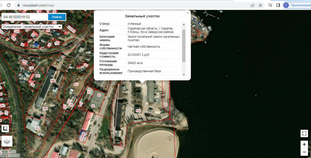This screenshot has width=311, height=158.
Task: Open the browser side panel
Action: (278, 5)
